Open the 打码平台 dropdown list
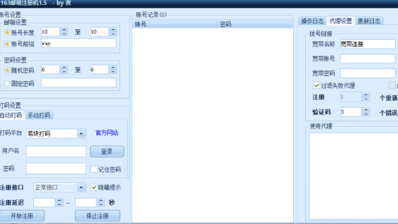This screenshot has height=224, width=398. click(x=81, y=134)
